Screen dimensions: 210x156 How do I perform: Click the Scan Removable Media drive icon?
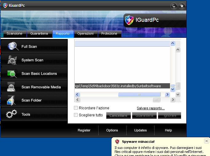click(x=11, y=87)
